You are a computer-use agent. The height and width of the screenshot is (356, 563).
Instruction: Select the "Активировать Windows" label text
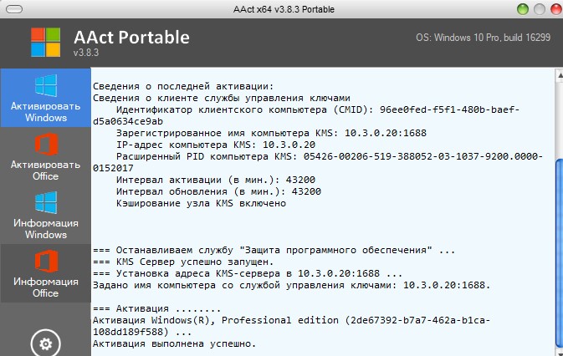tap(45, 113)
